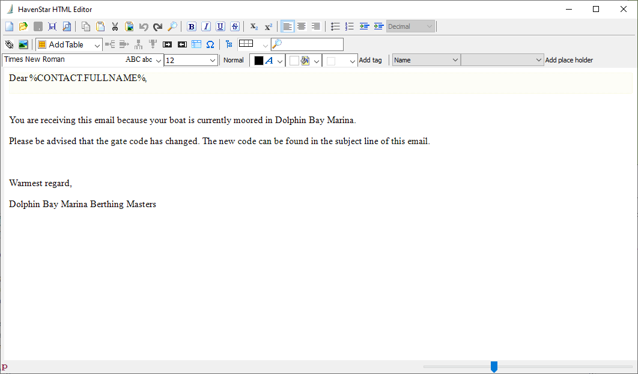Screen dimensions: 638x374
Task: Toggle italic formatting
Action: (206, 26)
